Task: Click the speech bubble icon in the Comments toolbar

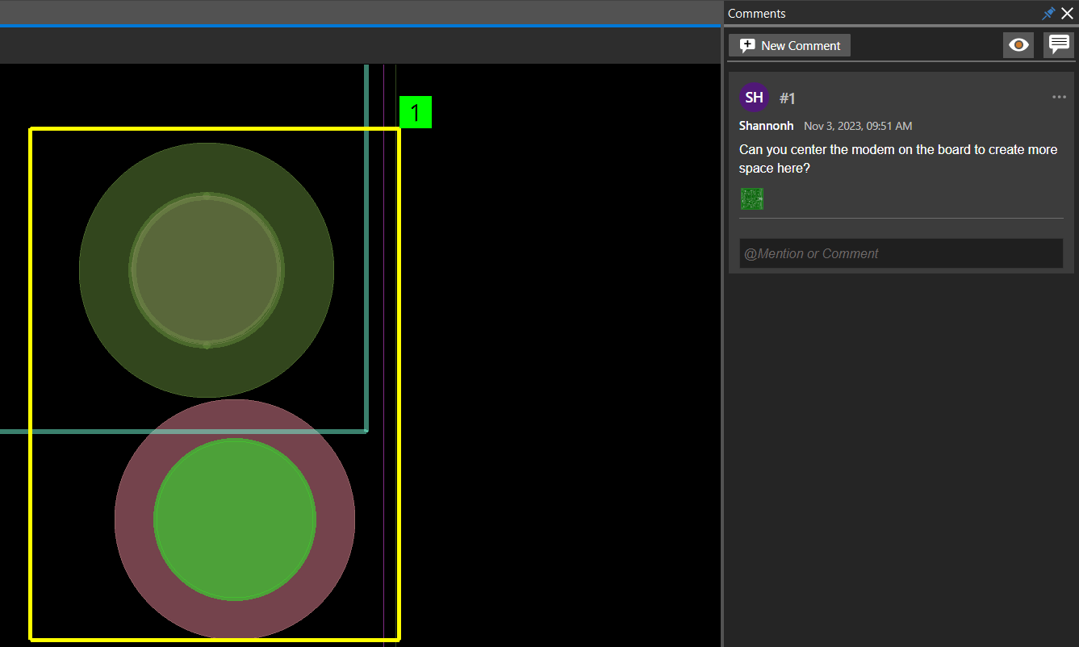Action: [x=1059, y=45]
